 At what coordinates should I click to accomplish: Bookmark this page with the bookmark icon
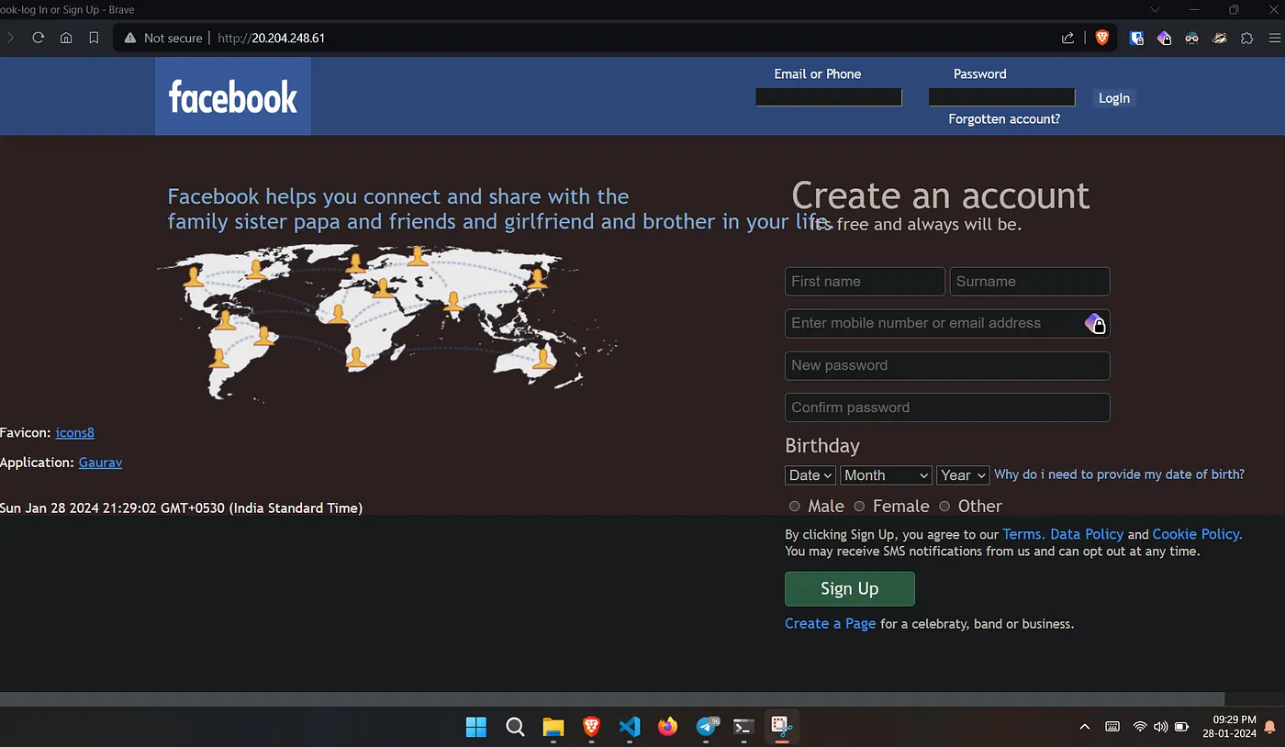pyautogui.click(x=94, y=38)
